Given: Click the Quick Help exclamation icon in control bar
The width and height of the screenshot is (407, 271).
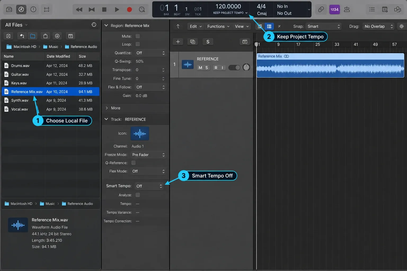Looking at the screenshot, I should point(33,10).
